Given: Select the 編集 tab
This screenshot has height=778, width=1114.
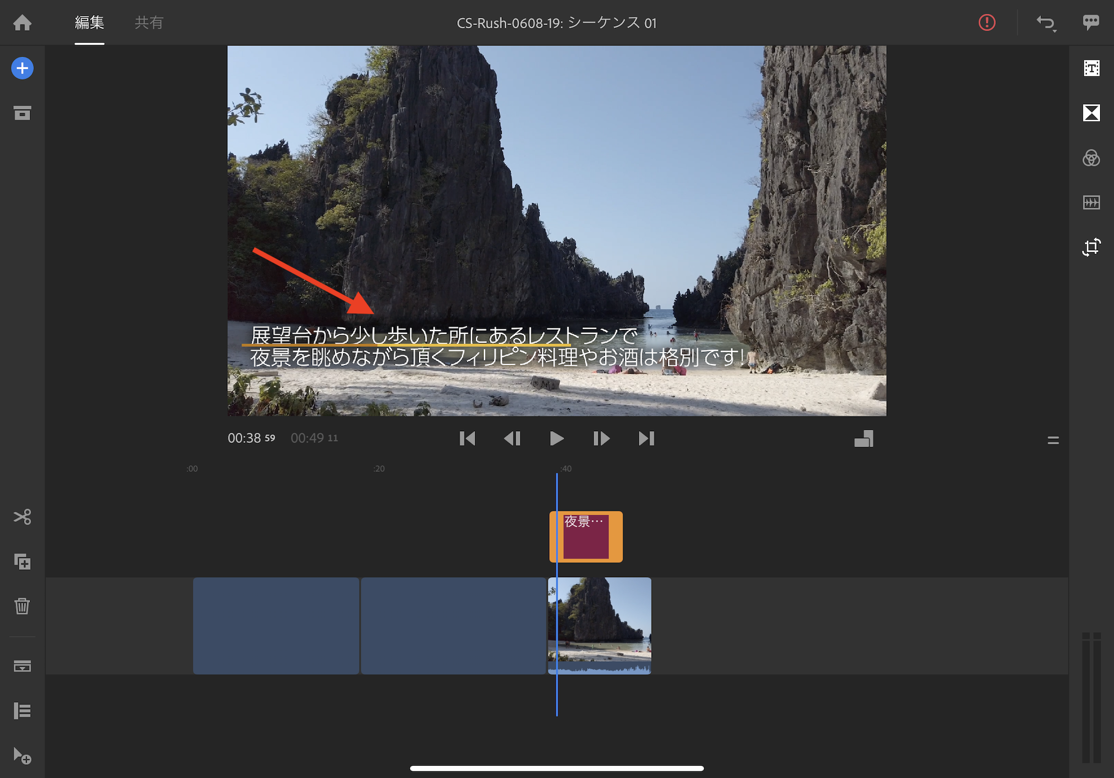Looking at the screenshot, I should 89,23.
